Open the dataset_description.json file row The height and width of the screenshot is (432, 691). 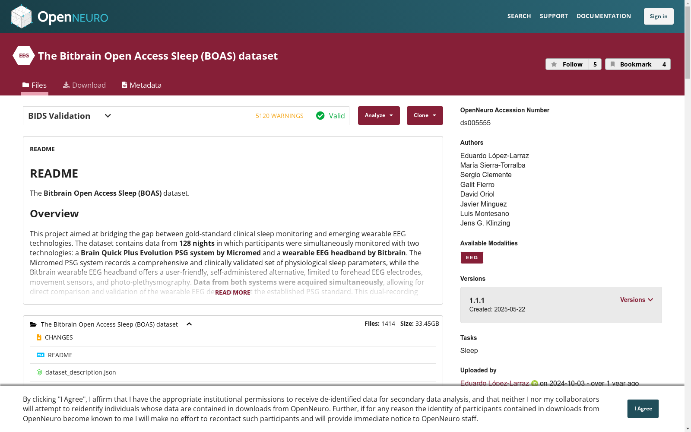233,372
